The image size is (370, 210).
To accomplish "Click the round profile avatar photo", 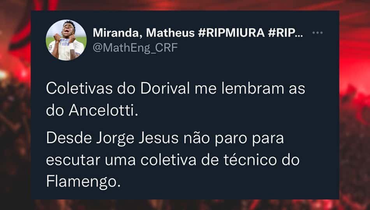I will point(66,40).
